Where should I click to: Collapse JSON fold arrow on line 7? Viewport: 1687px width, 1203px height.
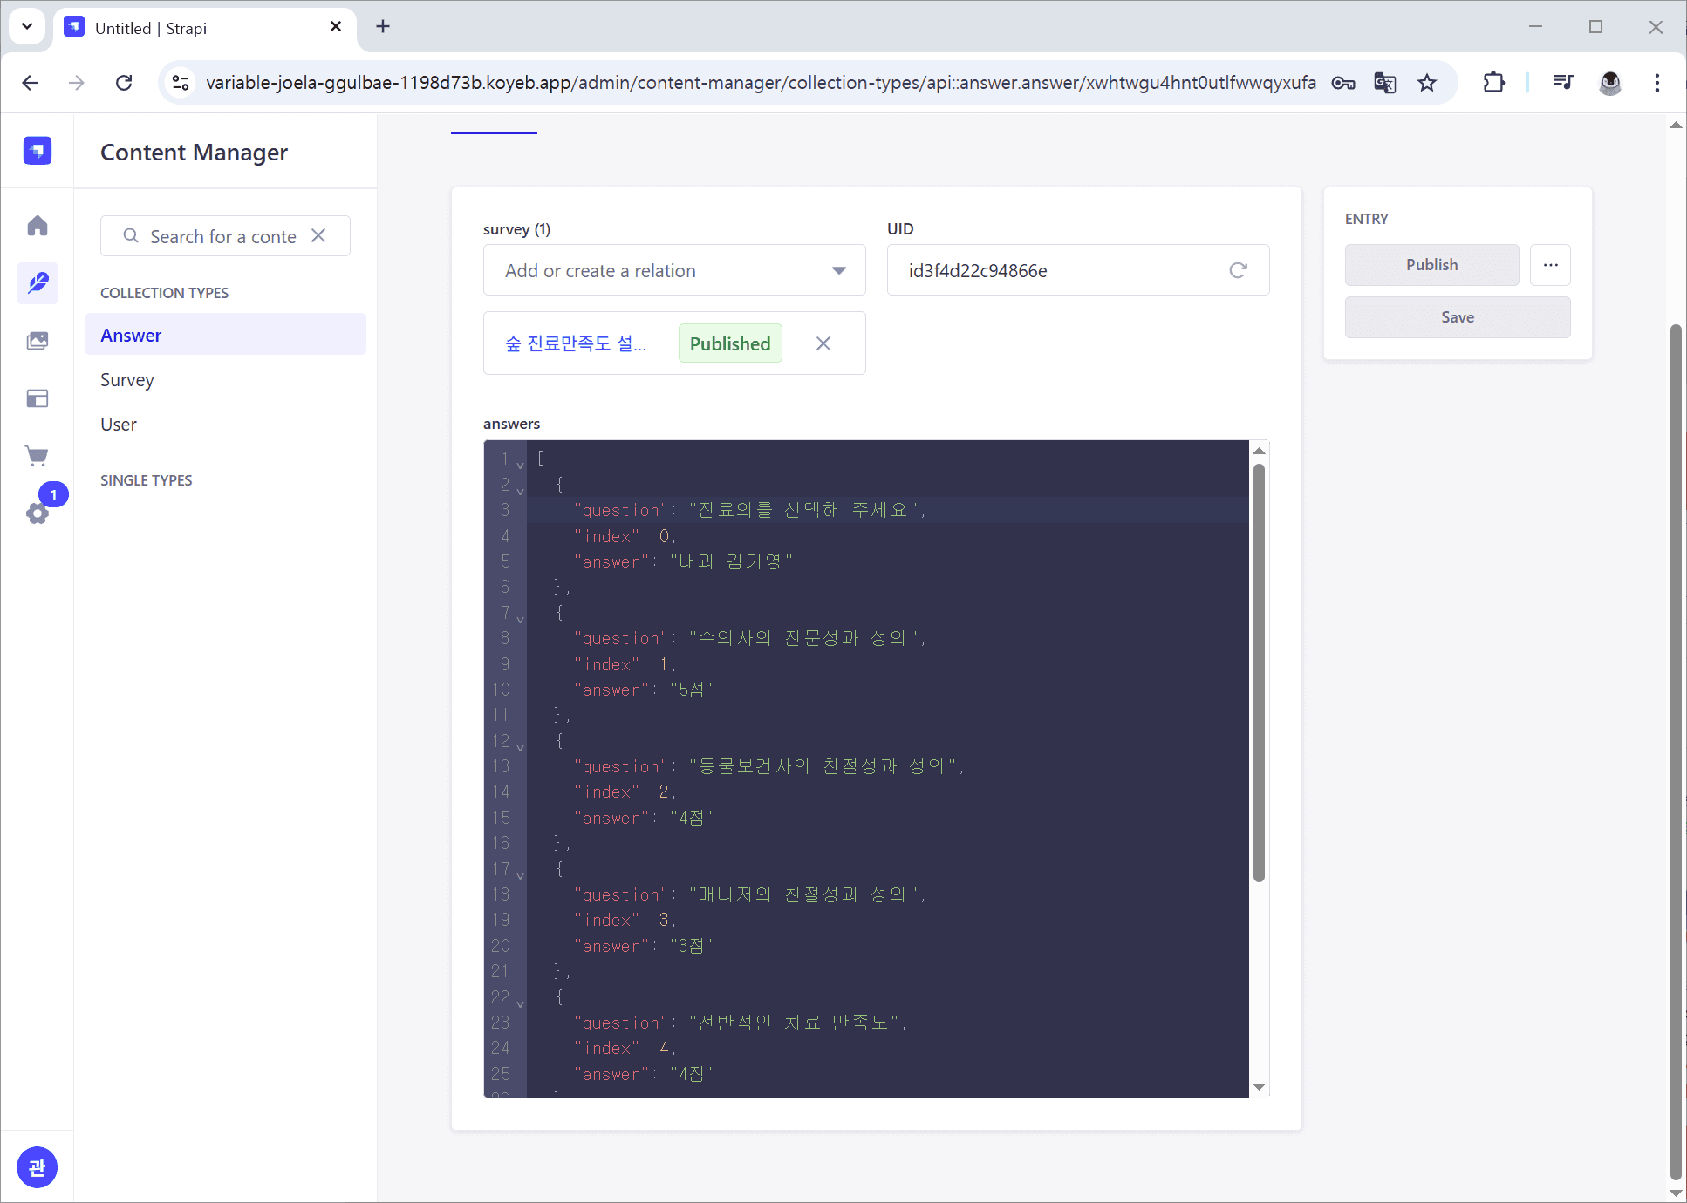pyautogui.click(x=521, y=619)
